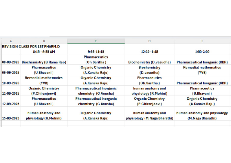Select M.Naga Bharathi cell under 12:30 -1:45
The width and height of the screenshot is (231, 163).
pyautogui.click(x=149, y=113)
